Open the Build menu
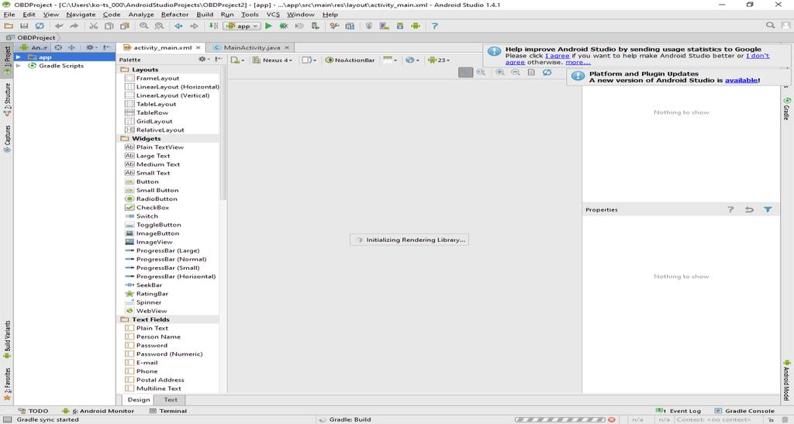 (205, 15)
